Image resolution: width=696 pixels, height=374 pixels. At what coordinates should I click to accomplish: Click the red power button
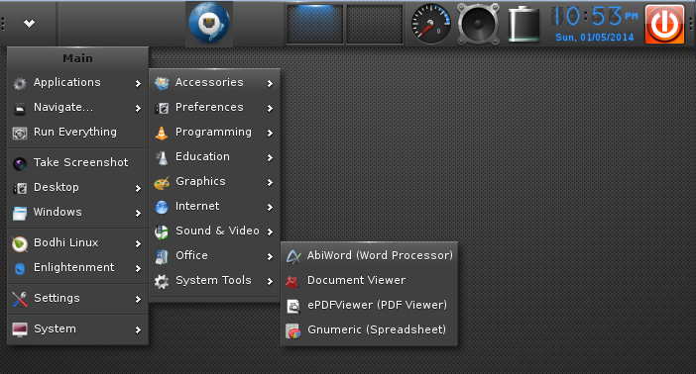(664, 24)
